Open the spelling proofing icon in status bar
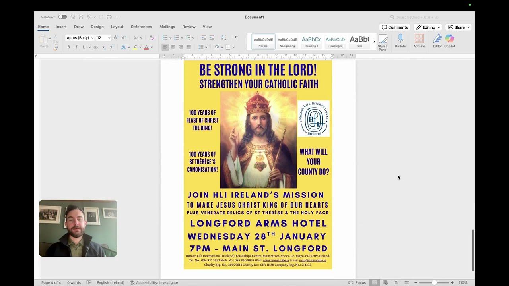 coord(89,283)
